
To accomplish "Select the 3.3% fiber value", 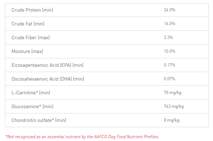I will point(168,37).
